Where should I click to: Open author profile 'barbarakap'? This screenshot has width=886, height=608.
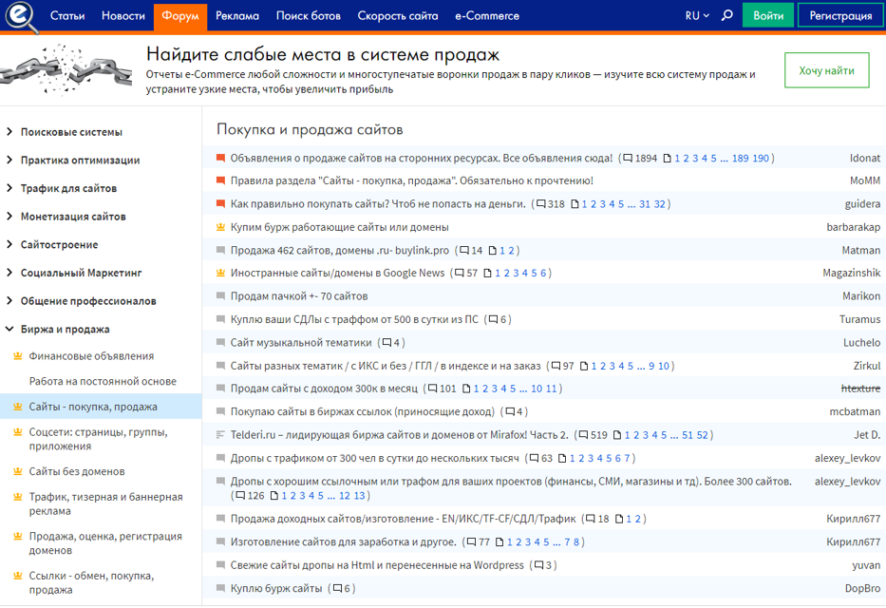click(x=853, y=227)
